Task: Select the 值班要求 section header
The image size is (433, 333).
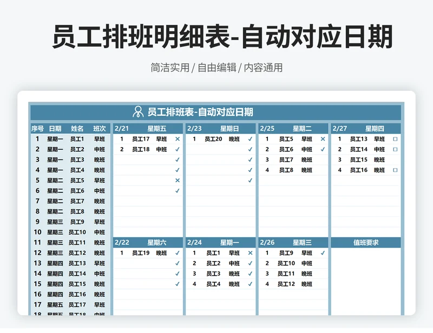Action: [366, 243]
